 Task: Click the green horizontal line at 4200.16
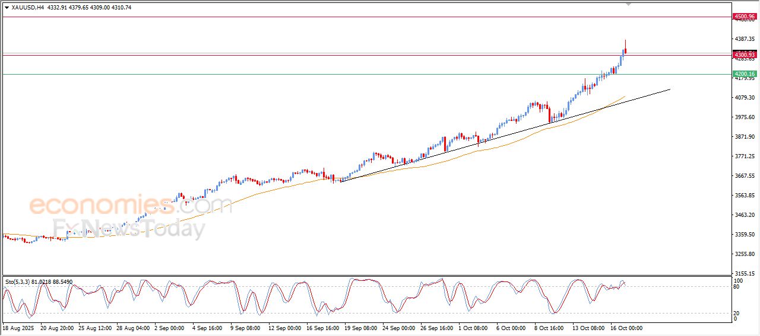click(356, 74)
